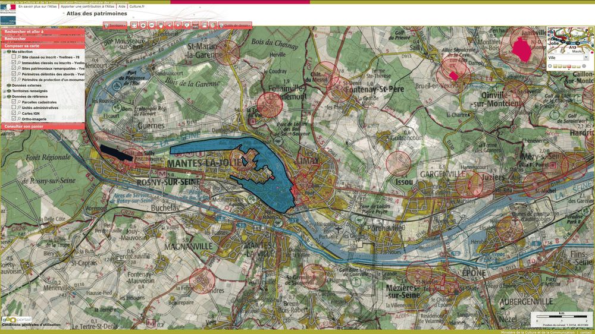The height and width of the screenshot is (334, 595).
Task: Click the Ma sélection layer group icon
Action: pyautogui.click(x=9, y=52)
